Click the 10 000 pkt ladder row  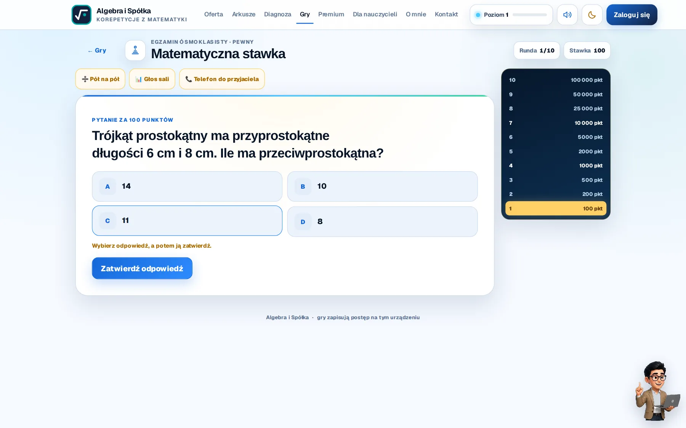coord(556,123)
